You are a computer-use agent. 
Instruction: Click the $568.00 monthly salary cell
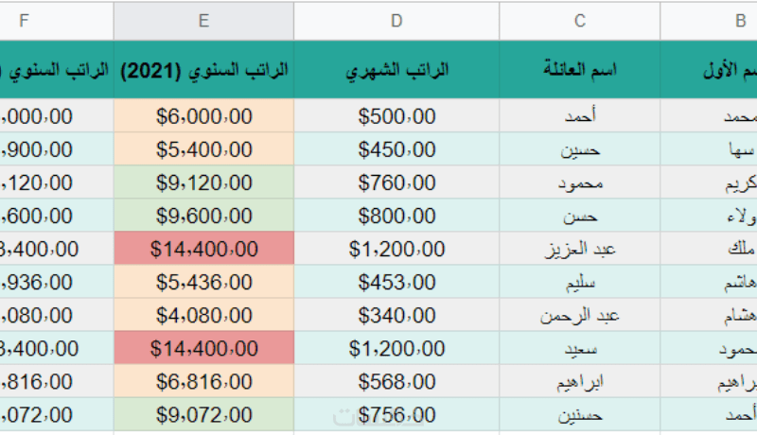coord(396,382)
